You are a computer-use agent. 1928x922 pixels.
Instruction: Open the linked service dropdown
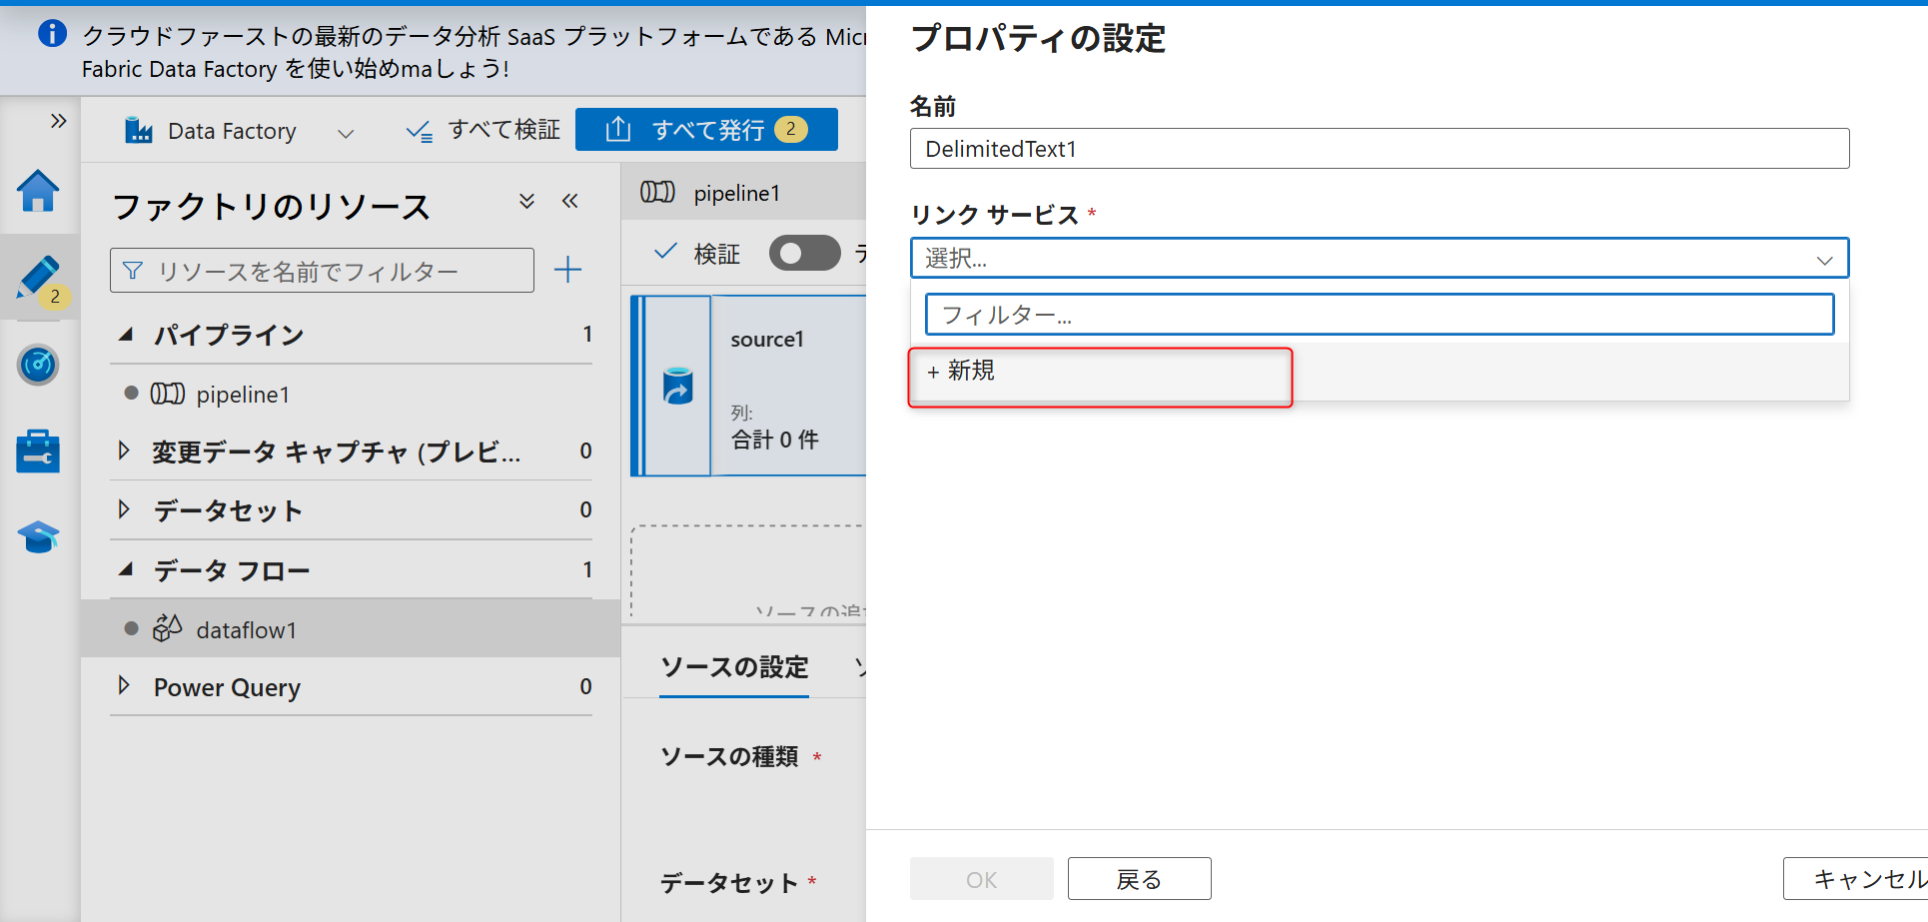(1379, 259)
